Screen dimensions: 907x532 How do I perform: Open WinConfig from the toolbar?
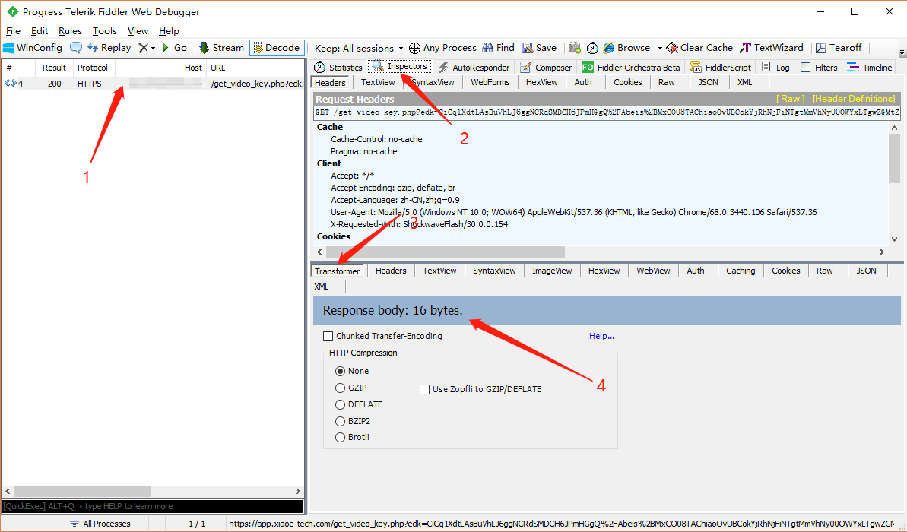33,48
